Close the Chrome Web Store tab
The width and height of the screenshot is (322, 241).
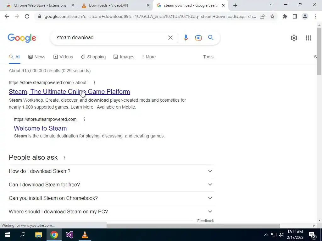tap(73, 6)
